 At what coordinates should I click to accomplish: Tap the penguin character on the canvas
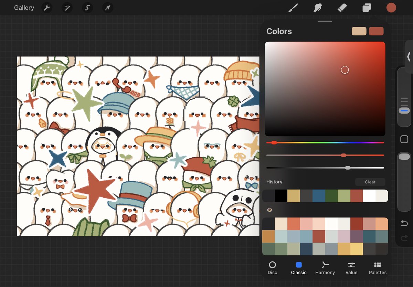click(x=103, y=145)
